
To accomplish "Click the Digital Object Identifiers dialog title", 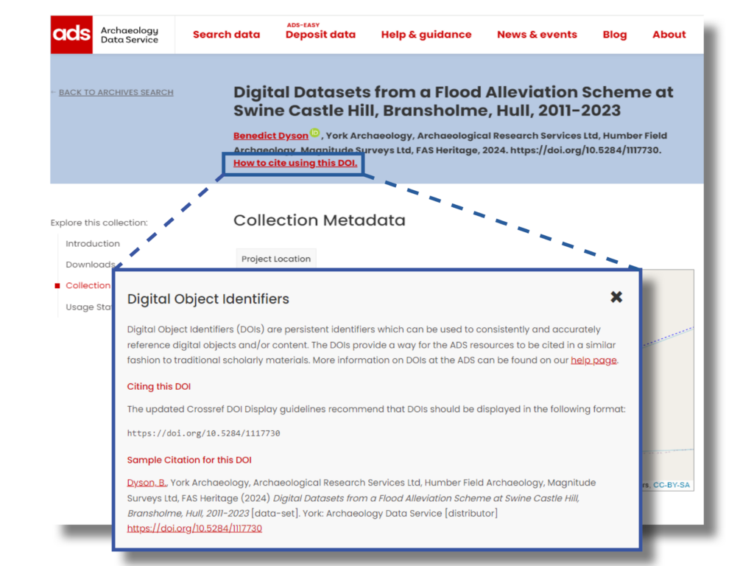I will [x=208, y=299].
